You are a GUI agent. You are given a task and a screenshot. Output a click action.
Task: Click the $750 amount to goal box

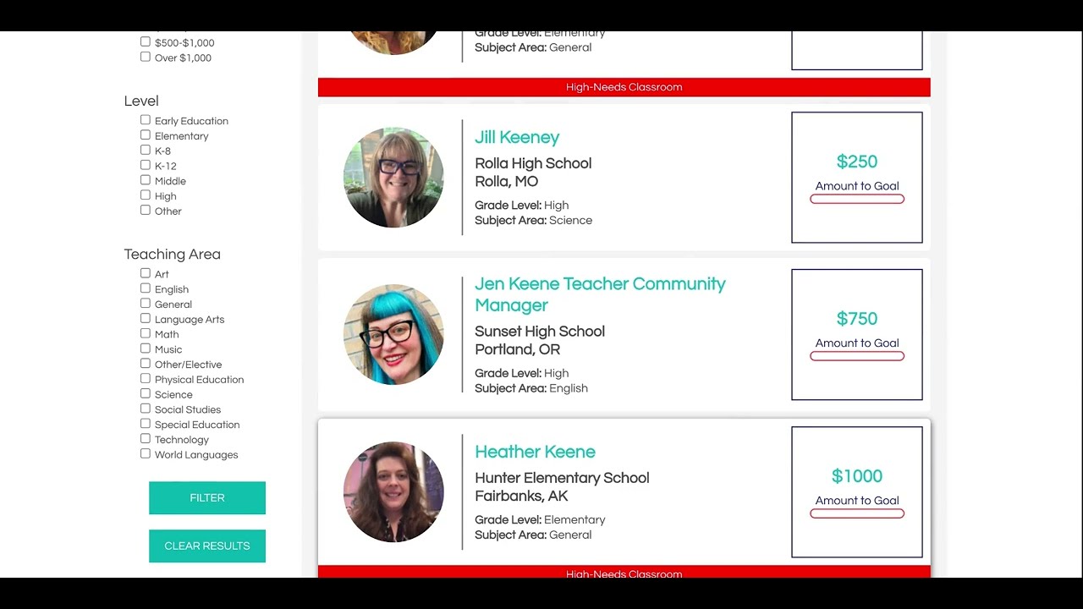[x=857, y=335]
